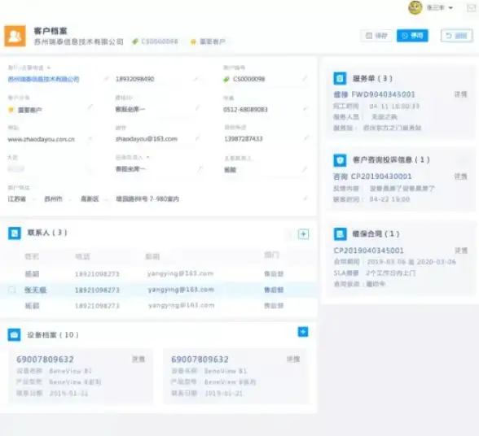Select the third contact row name
The width and height of the screenshot is (479, 436).
32,306
